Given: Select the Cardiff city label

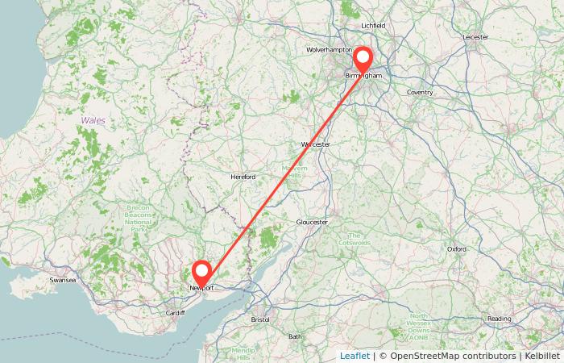Looking at the screenshot, I should pyautogui.click(x=175, y=313).
